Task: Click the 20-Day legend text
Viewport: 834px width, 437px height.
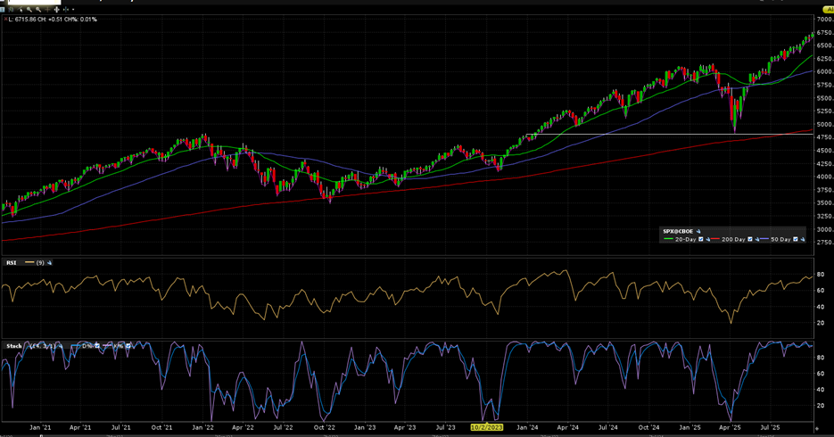Action: click(686, 239)
